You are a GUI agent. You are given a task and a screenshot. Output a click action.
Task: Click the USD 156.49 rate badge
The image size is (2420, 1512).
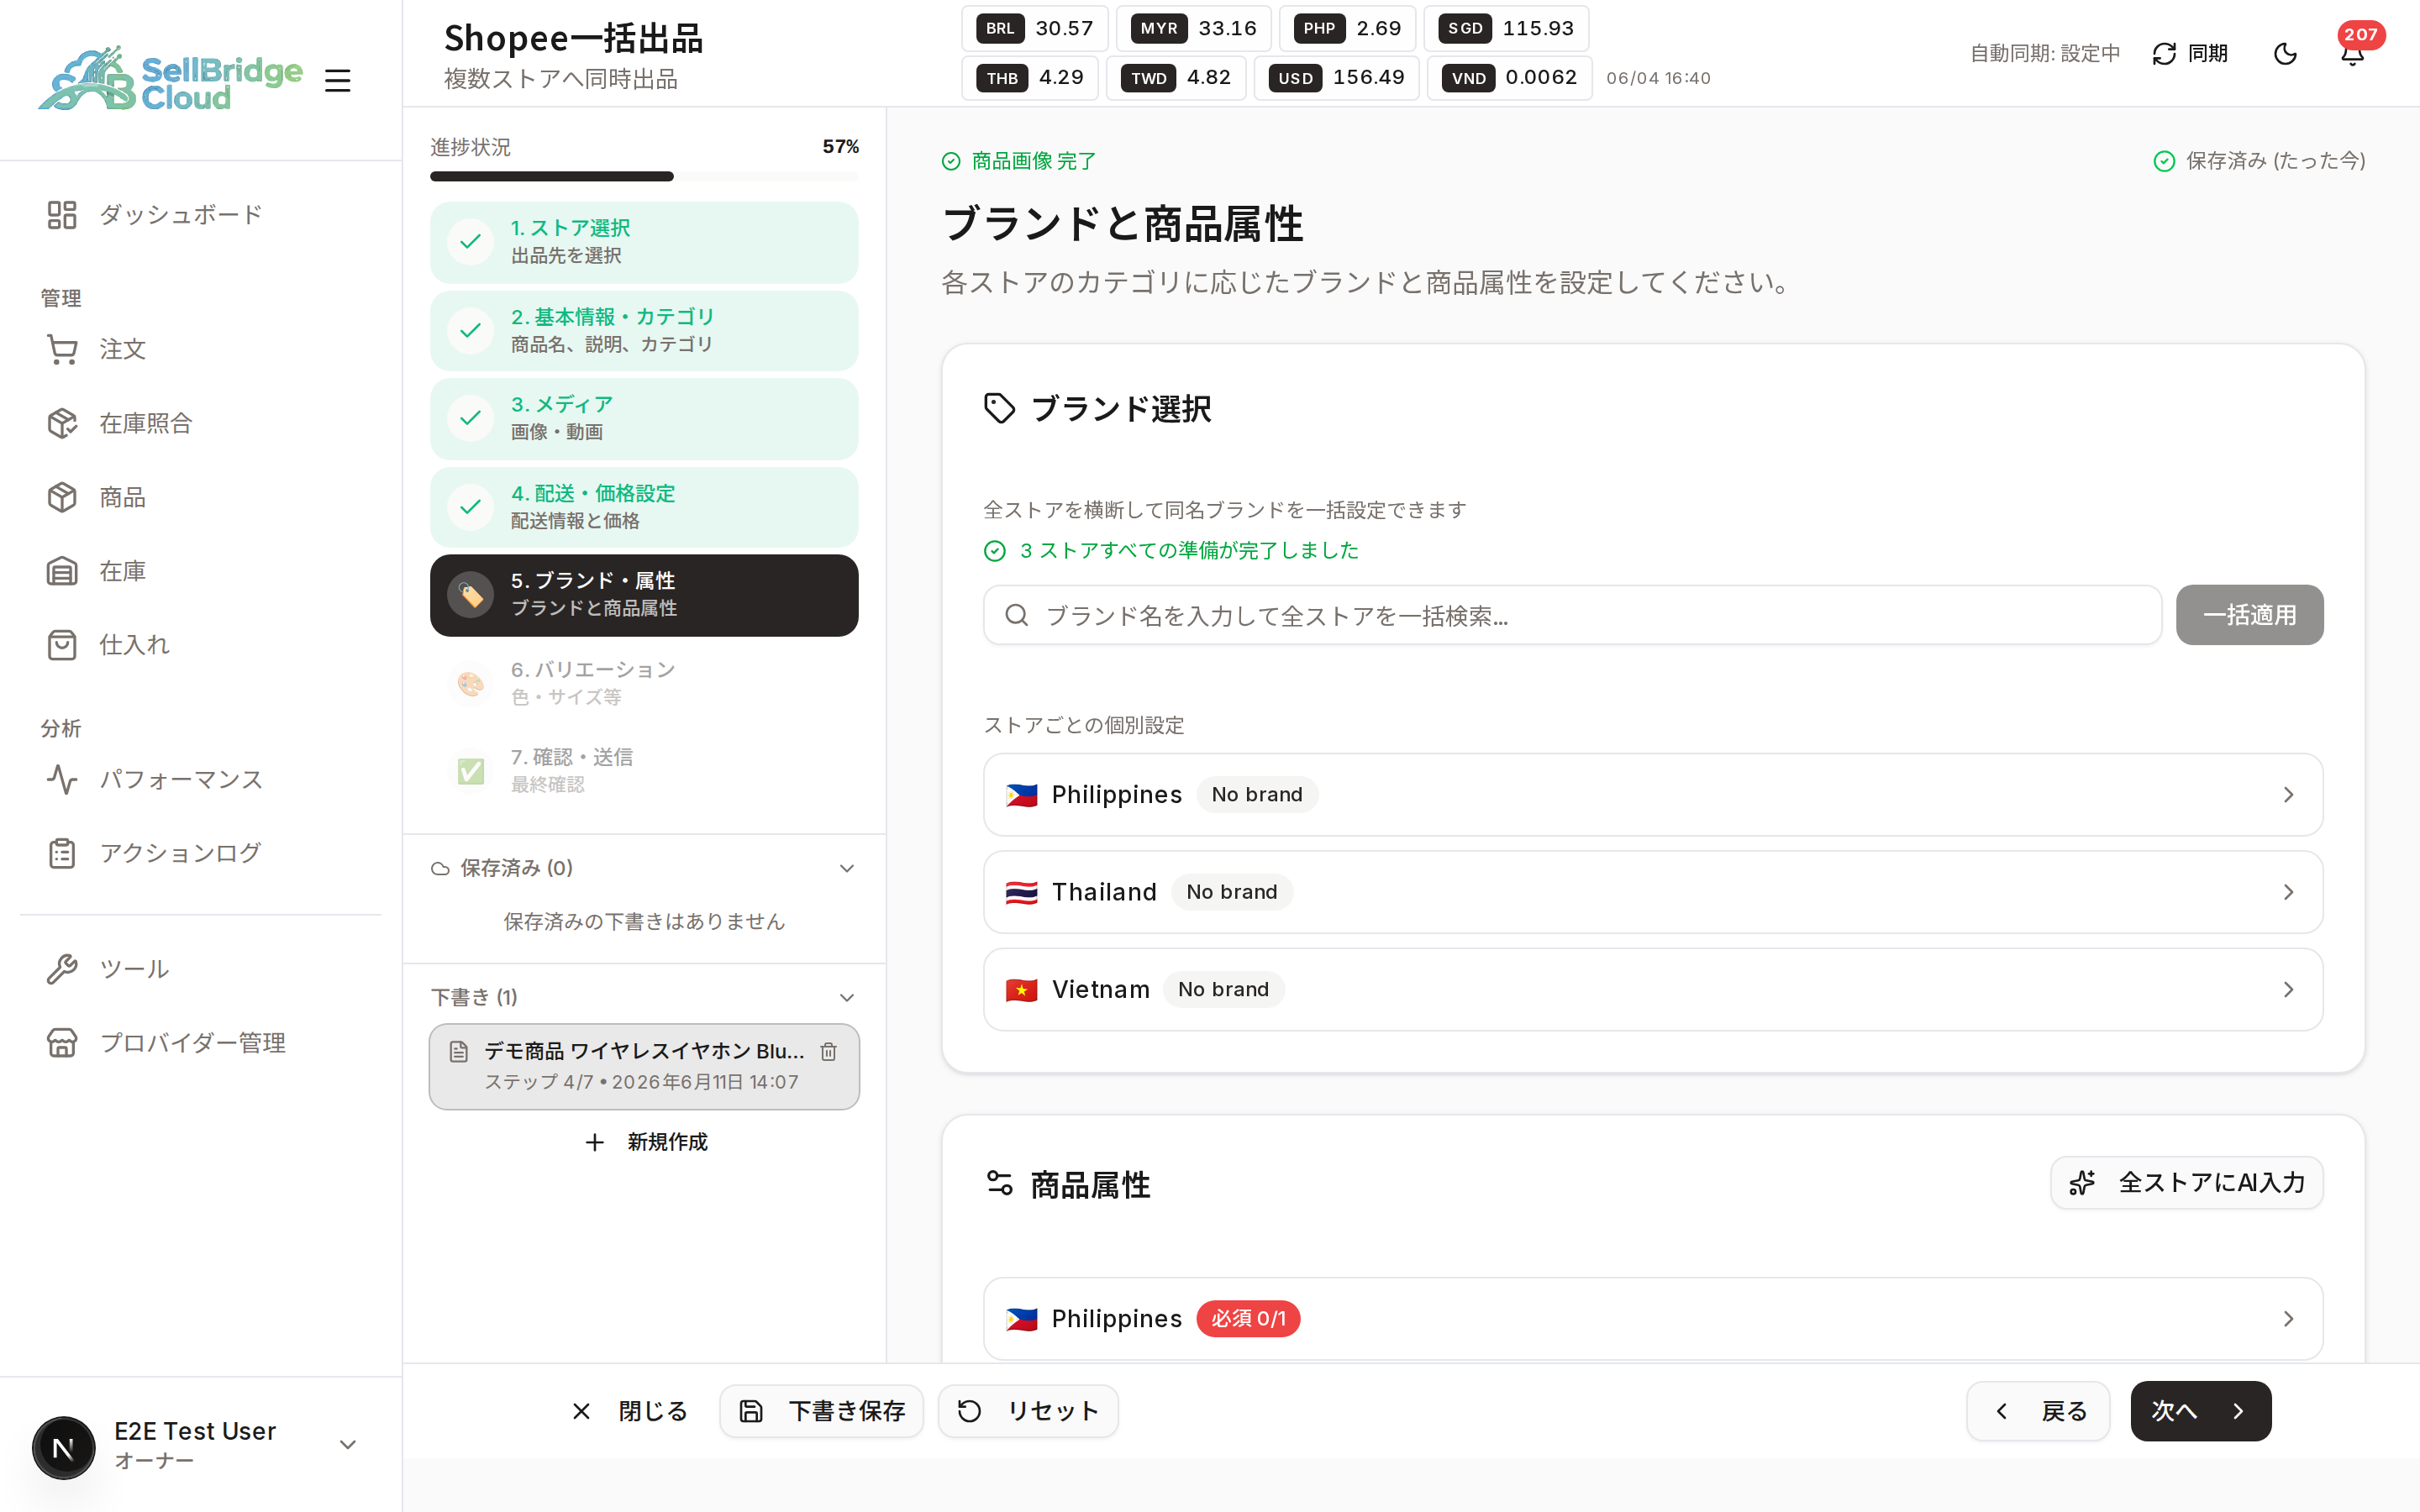(1336, 77)
